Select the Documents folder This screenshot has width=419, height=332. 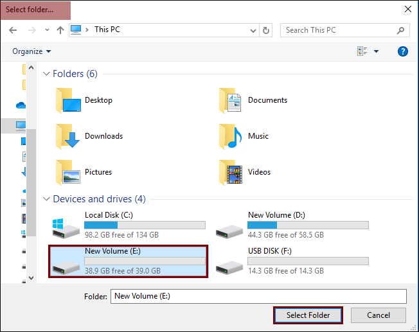(x=253, y=100)
